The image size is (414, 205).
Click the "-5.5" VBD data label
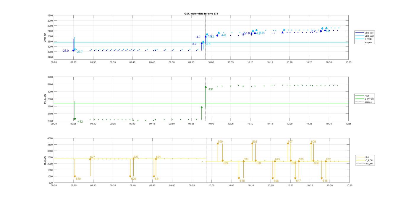click(208, 44)
